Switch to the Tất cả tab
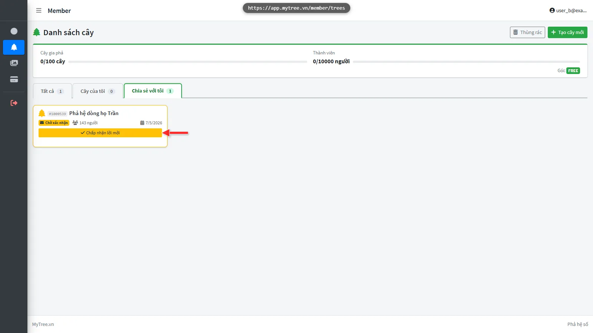The height and width of the screenshot is (333, 593). point(52,91)
